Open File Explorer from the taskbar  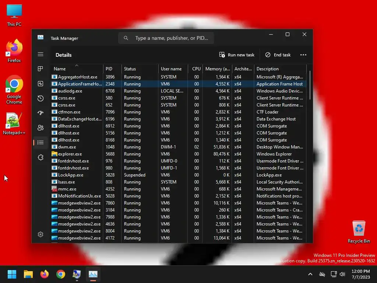click(x=28, y=274)
